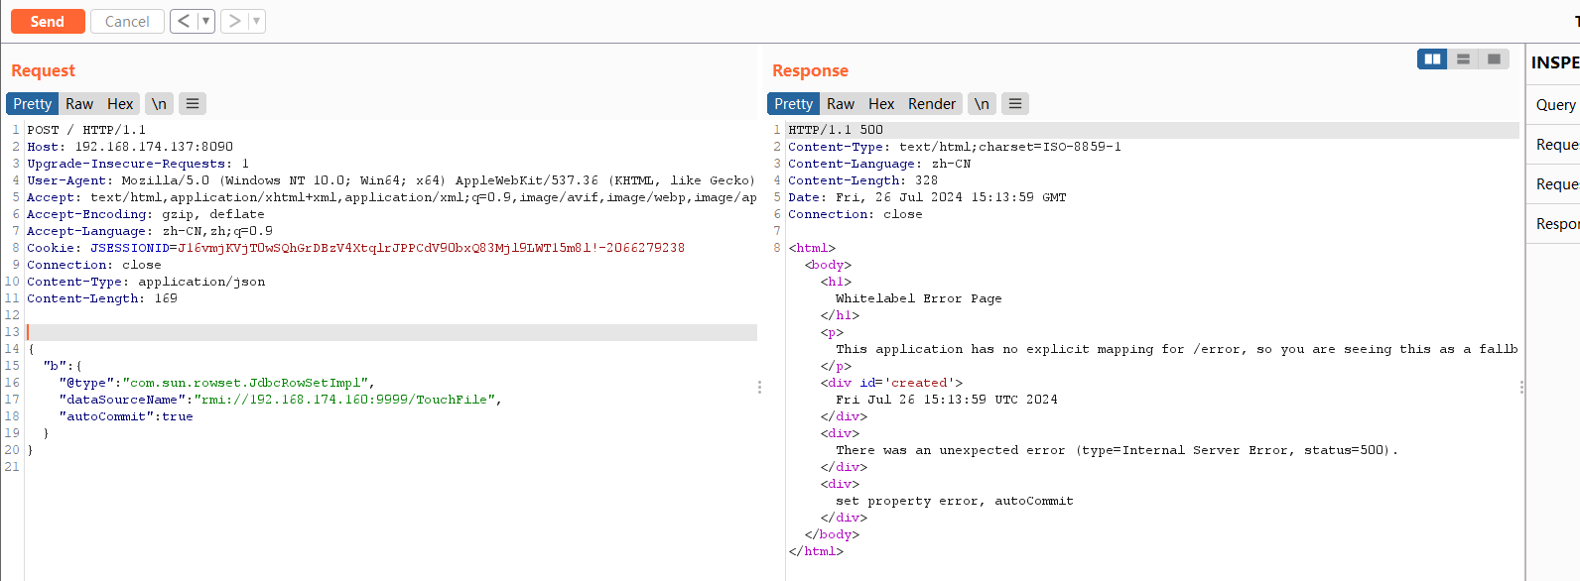The image size is (1580, 581).
Task: Switch to the Request Hex tab
Action: pyautogui.click(x=120, y=103)
